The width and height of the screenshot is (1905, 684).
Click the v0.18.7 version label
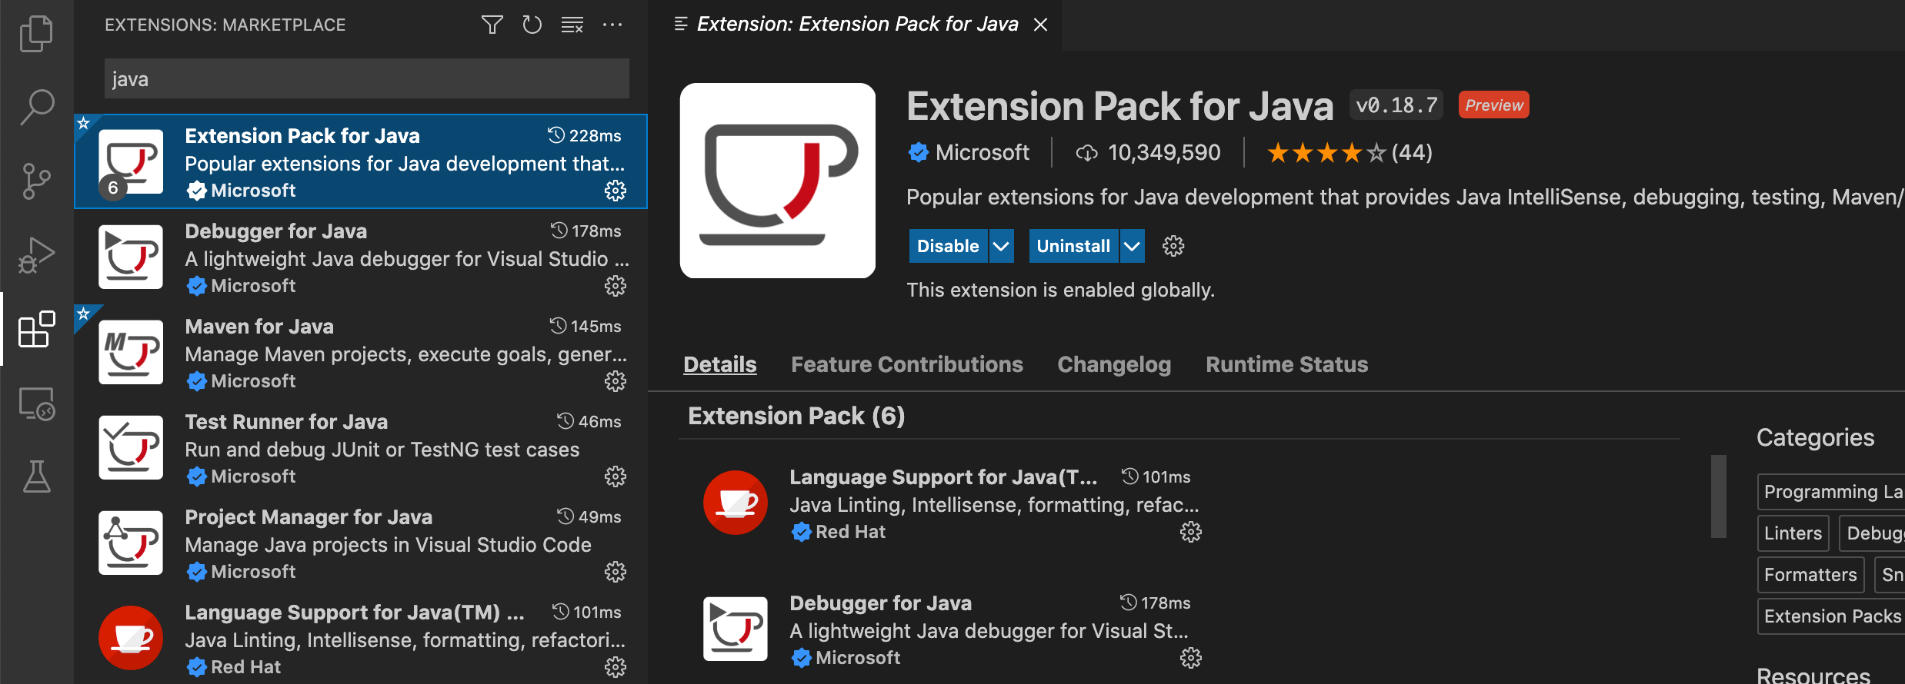1396,105
